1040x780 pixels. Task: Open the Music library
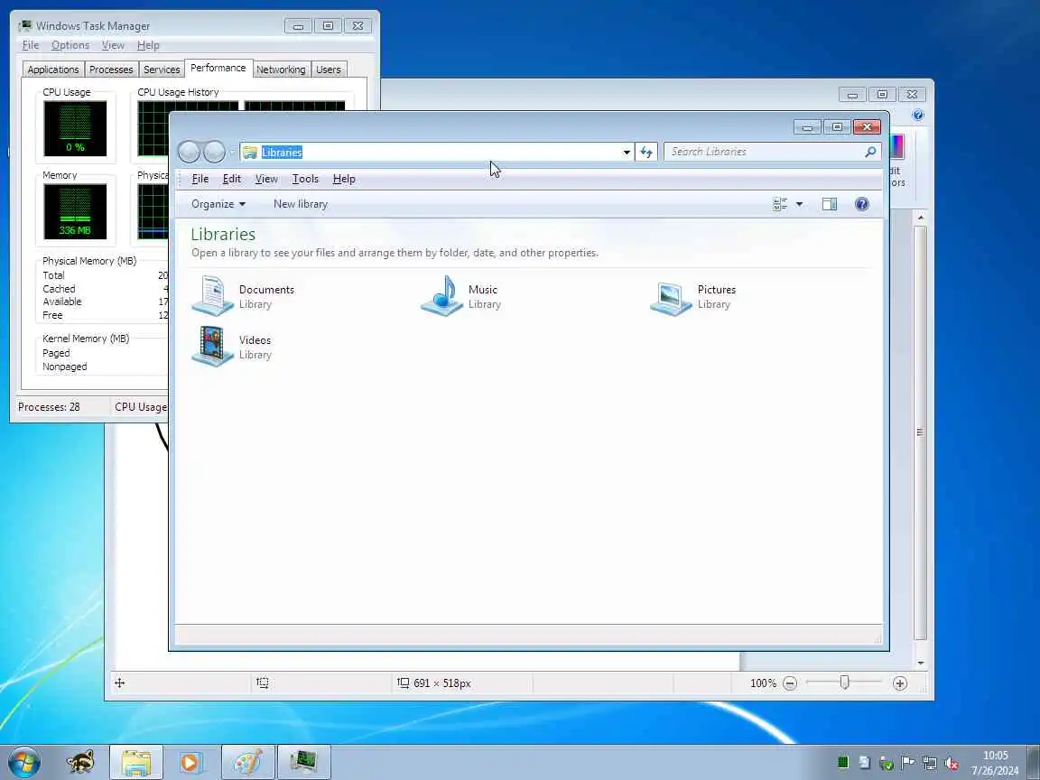click(x=462, y=296)
